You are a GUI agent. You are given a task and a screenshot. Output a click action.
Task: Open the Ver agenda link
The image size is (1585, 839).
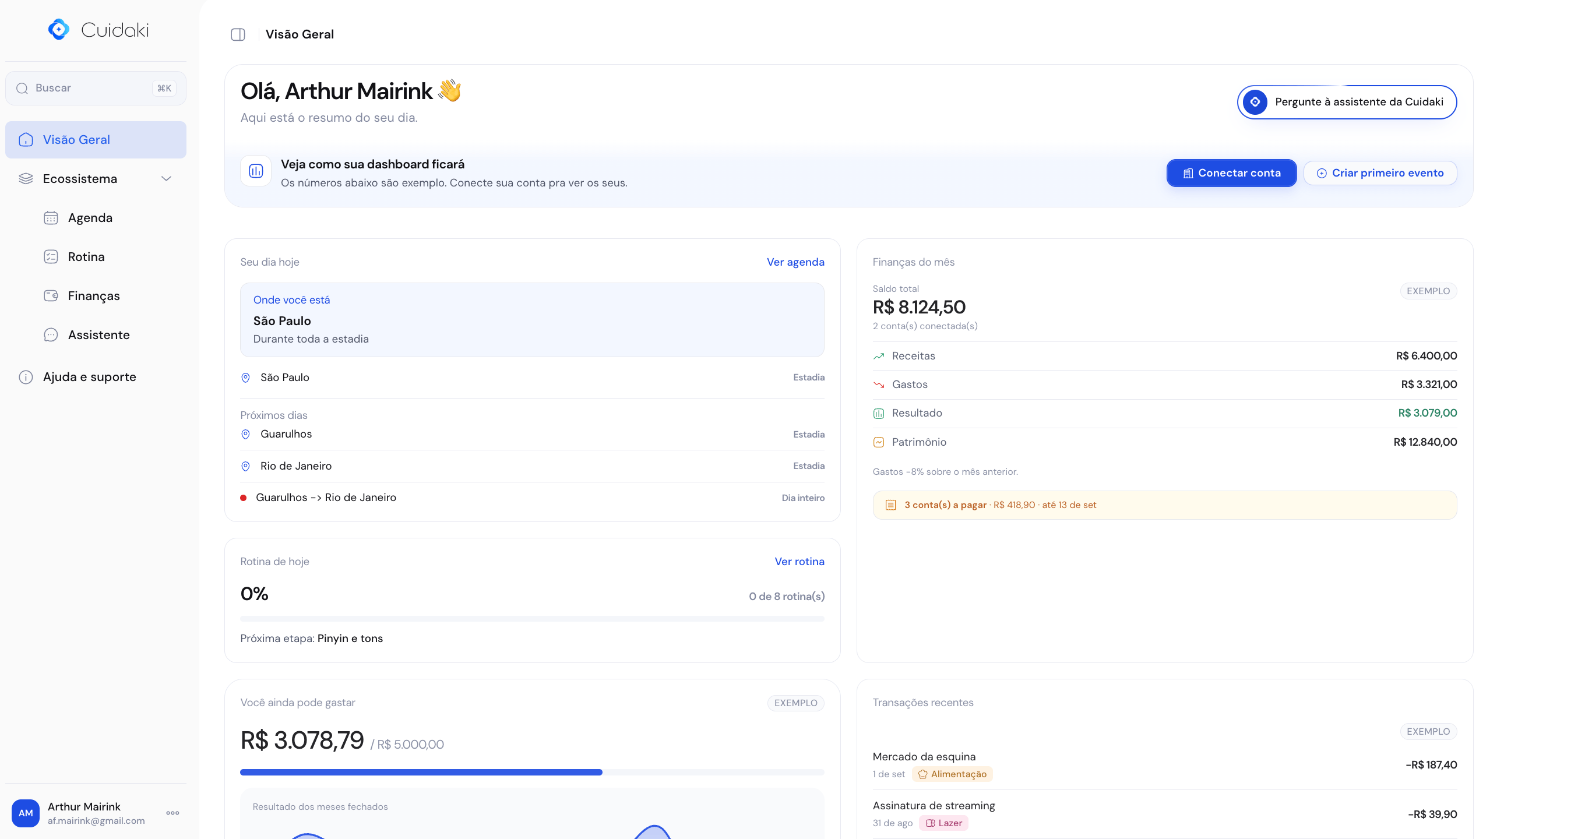pyautogui.click(x=795, y=262)
